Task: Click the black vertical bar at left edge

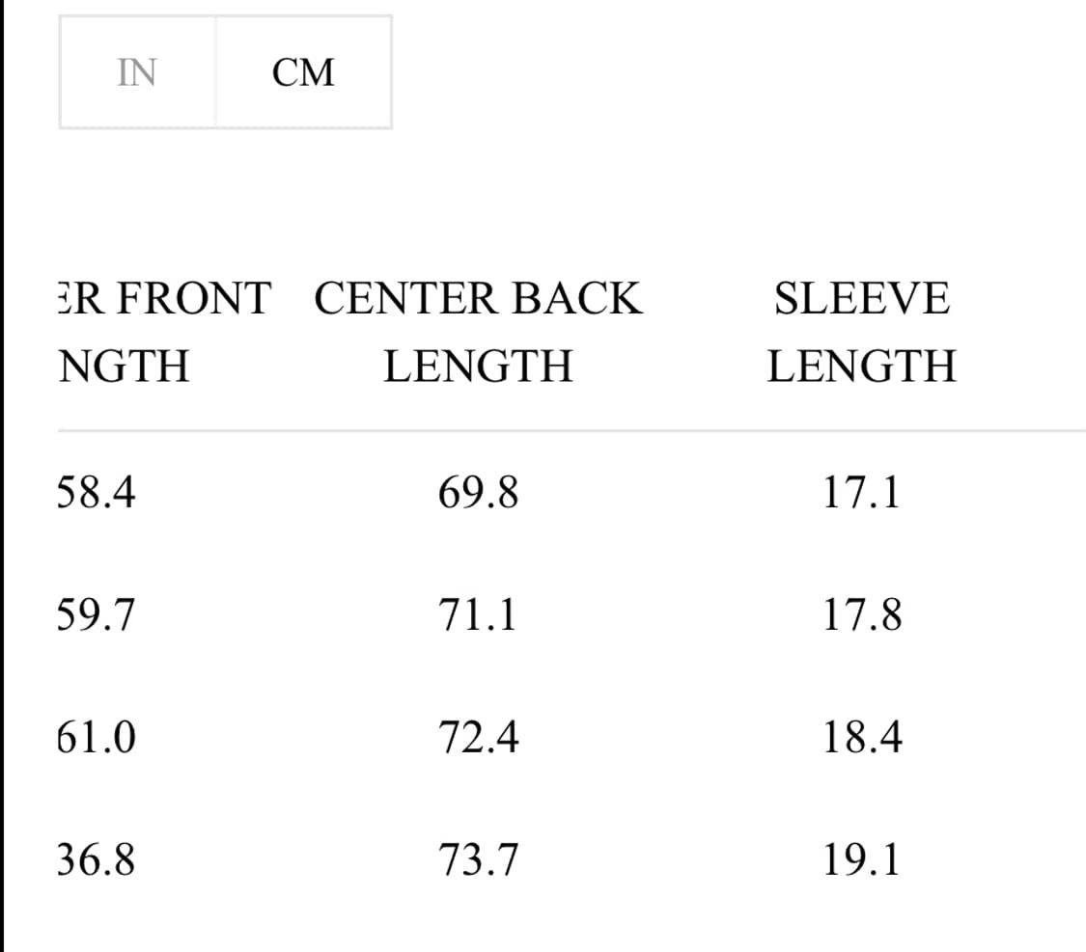Action: coord(2,482)
